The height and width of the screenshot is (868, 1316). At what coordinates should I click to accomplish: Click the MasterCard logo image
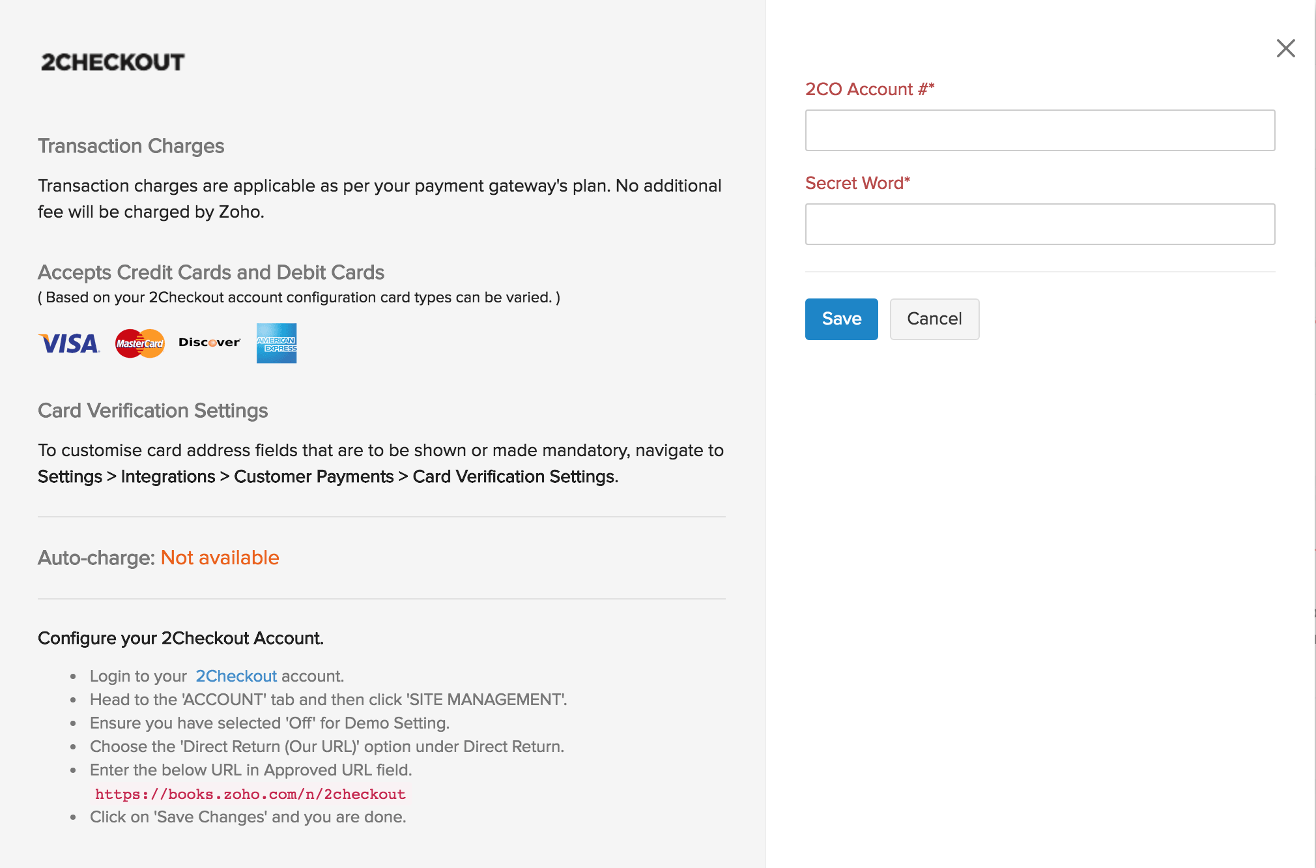point(139,343)
